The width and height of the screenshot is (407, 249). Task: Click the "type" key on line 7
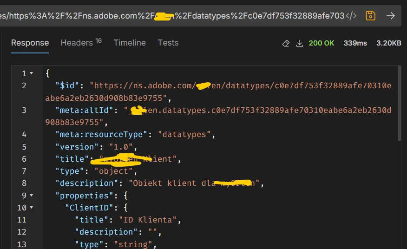pyautogui.click(x=70, y=171)
